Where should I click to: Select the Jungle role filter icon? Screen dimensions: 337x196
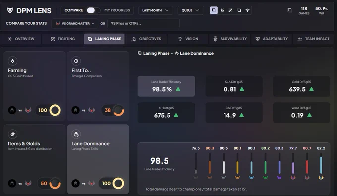[222, 10]
